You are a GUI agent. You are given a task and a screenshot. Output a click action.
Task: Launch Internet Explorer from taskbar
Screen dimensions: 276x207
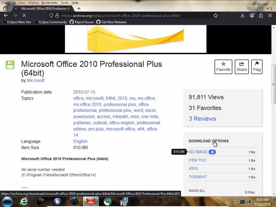click(x=24, y=202)
